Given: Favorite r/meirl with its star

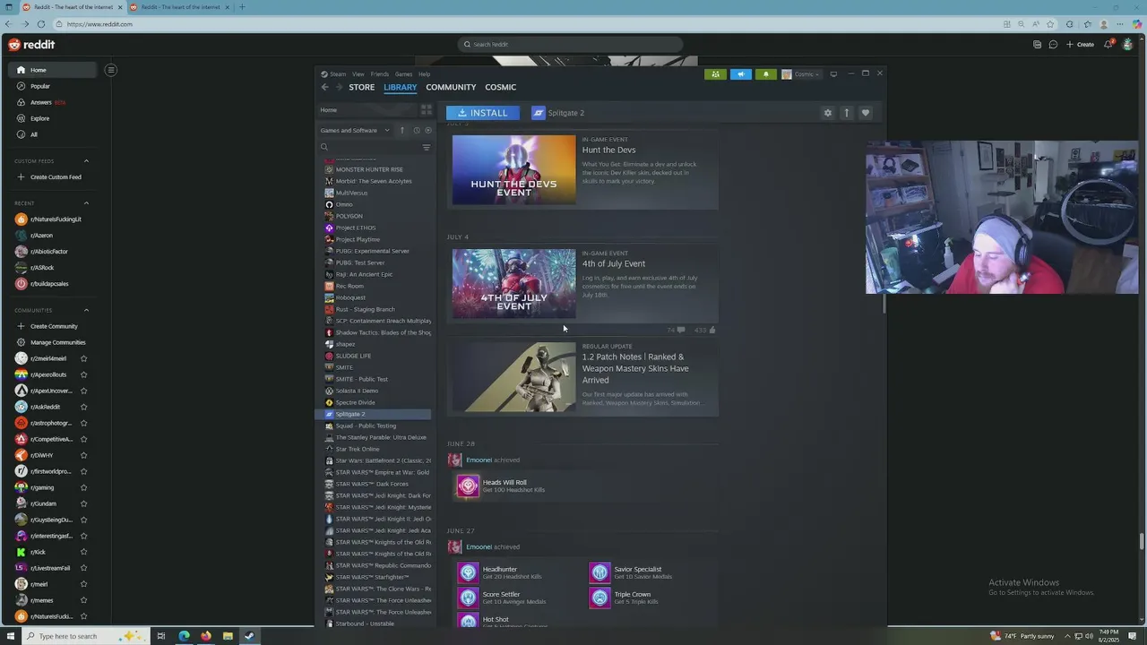Looking at the screenshot, I should [x=83, y=584].
